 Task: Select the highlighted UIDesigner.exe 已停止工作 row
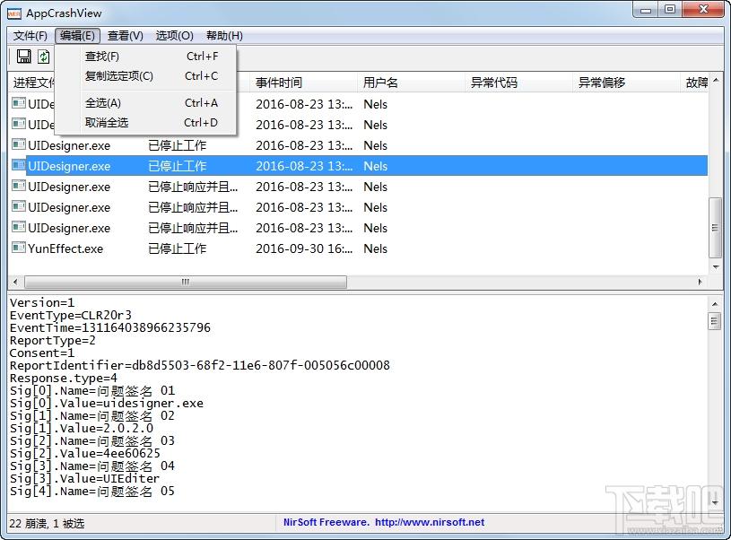point(359,166)
